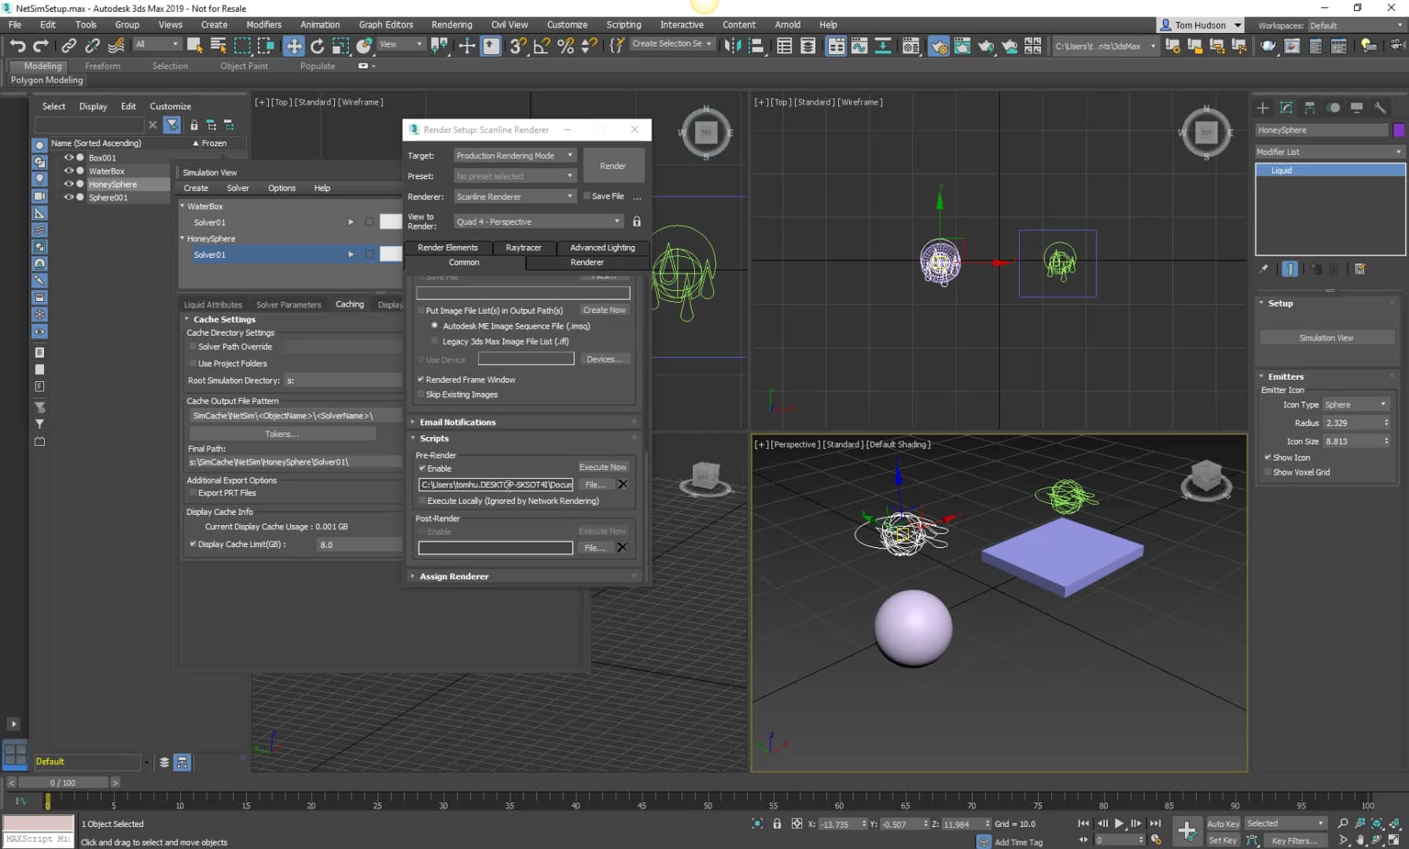Open the Renderer dropdown in Render Setup
This screenshot has height=849, width=1409.
pyautogui.click(x=515, y=197)
